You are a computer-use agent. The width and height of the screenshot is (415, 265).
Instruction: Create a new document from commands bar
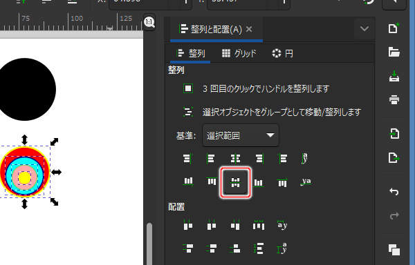[394, 28]
